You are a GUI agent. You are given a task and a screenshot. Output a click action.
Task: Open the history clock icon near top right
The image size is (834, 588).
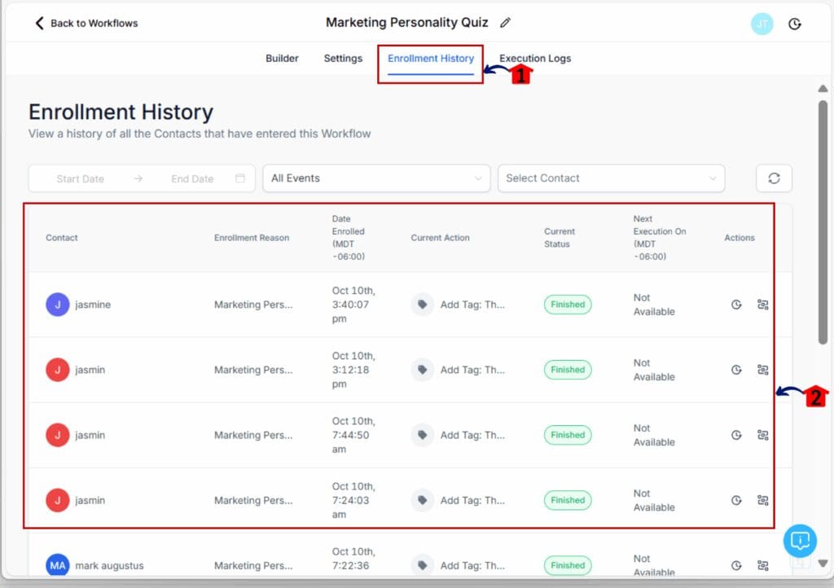coord(795,24)
